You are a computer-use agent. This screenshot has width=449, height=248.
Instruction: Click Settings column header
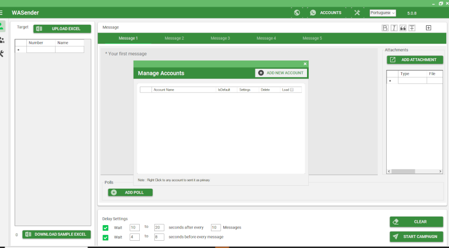(248, 90)
